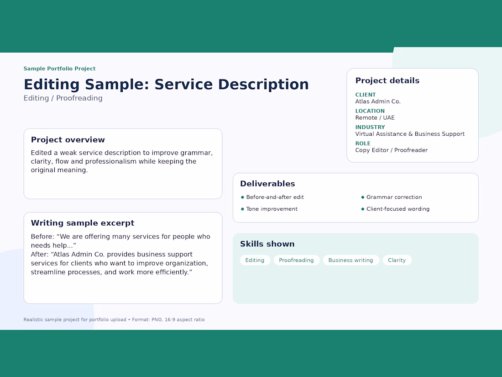Click the 'Editing Sample: Service Description' title
Screen dimensions: 502x377
click(x=166, y=85)
